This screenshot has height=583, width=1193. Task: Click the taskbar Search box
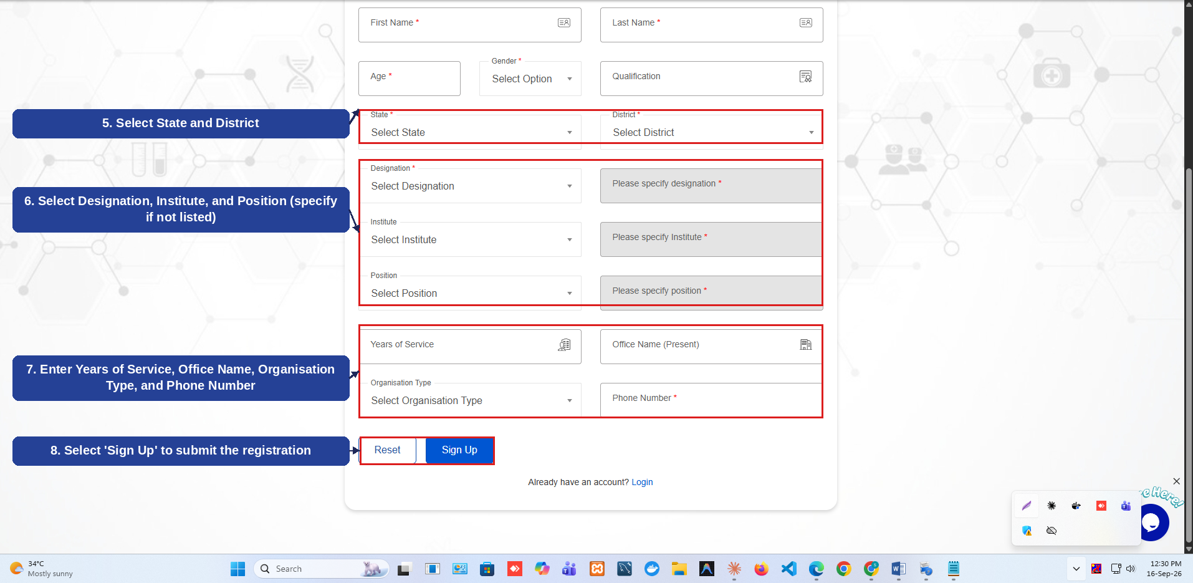coord(321,569)
